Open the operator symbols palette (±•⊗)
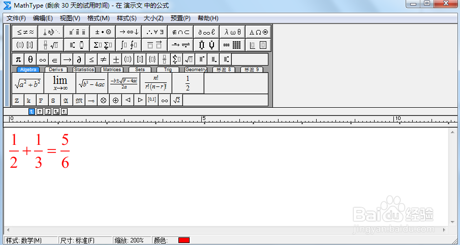 [103, 32]
